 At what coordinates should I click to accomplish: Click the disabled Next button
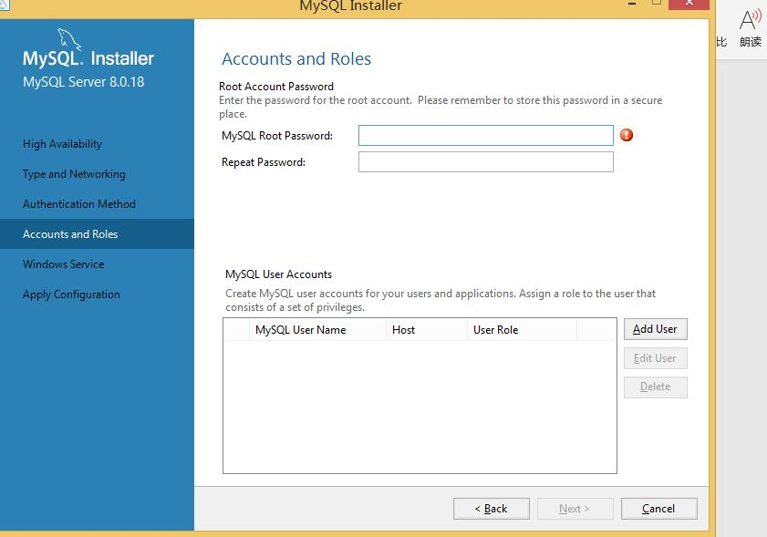[575, 509]
